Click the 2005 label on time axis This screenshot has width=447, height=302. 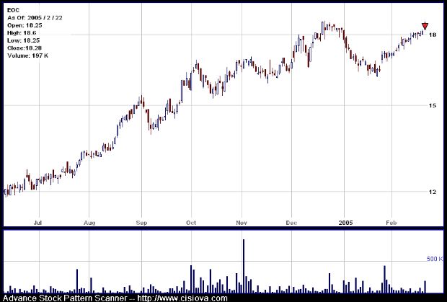pos(345,223)
